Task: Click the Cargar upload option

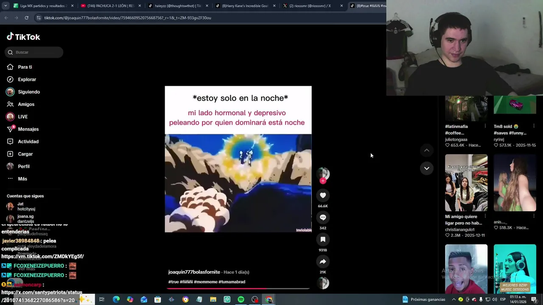Action: [x=20, y=154]
